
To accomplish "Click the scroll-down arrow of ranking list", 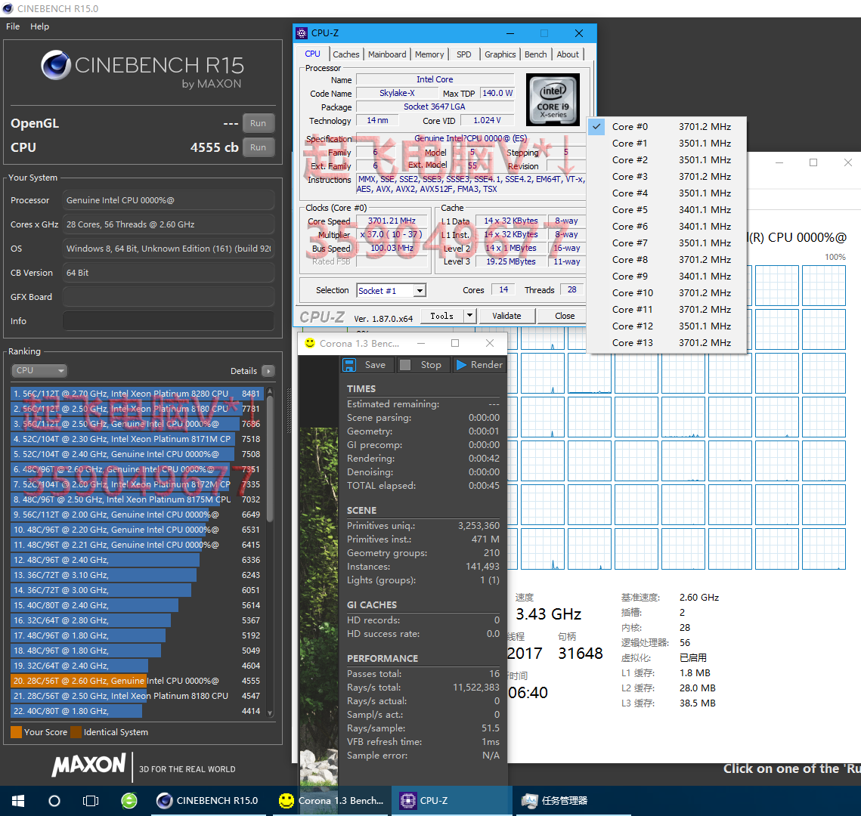I will pos(270,712).
